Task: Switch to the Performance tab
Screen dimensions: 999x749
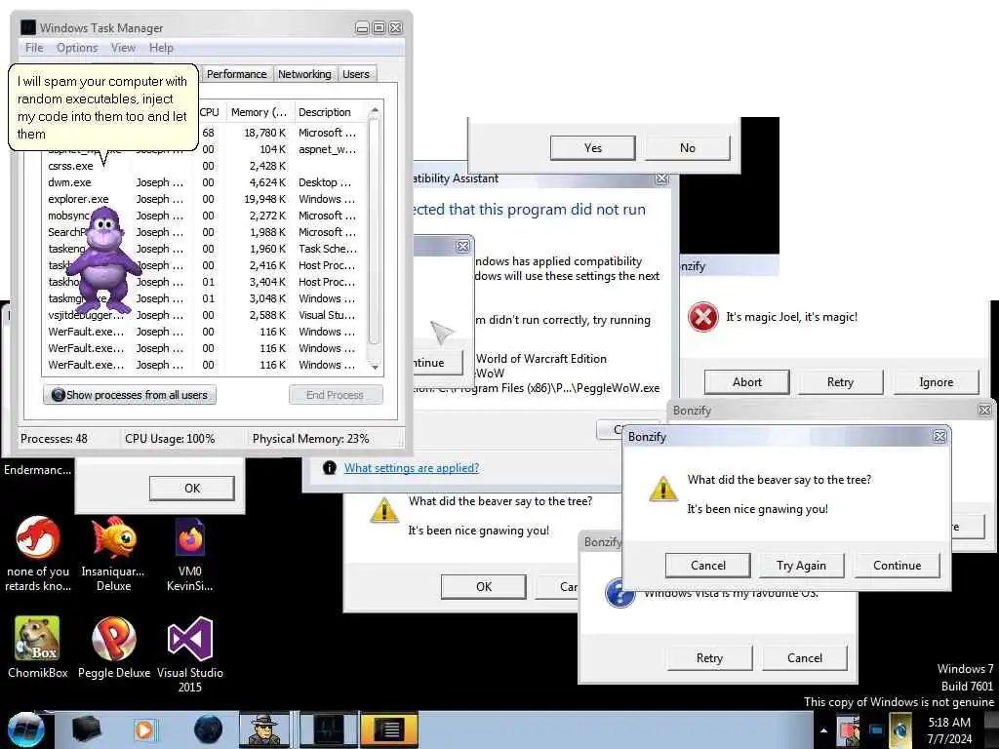Action: coord(236,74)
